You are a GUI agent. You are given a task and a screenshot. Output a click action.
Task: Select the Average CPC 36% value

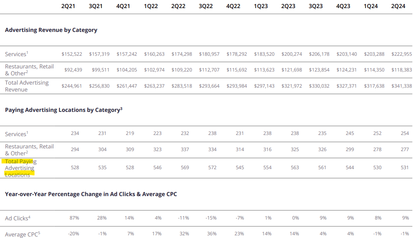(212, 234)
